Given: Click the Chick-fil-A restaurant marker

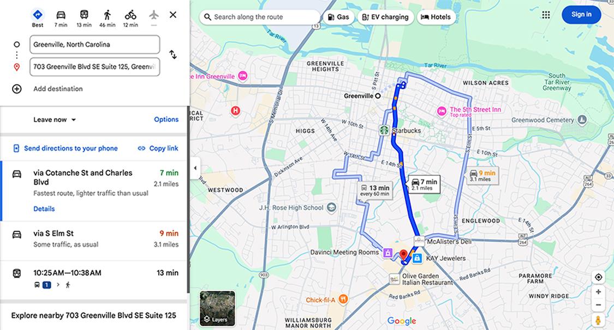Looking at the screenshot, I should pyautogui.click(x=343, y=300).
